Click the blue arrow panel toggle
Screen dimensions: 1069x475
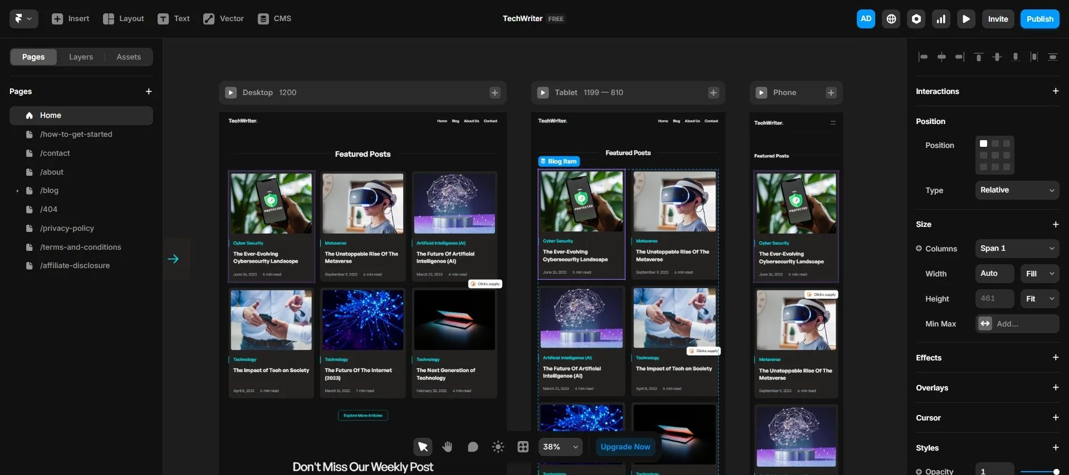point(173,259)
